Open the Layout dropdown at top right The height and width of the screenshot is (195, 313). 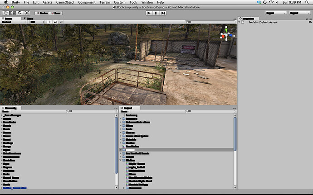300,13
